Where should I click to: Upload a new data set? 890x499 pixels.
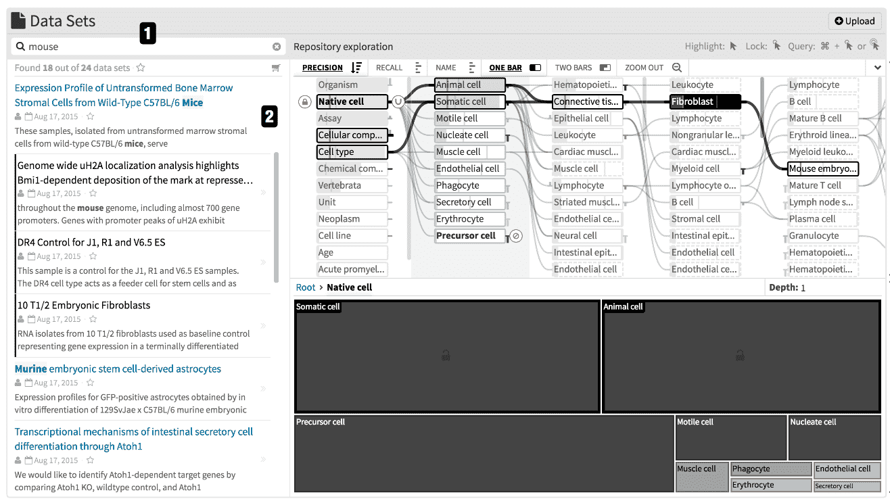(x=855, y=21)
